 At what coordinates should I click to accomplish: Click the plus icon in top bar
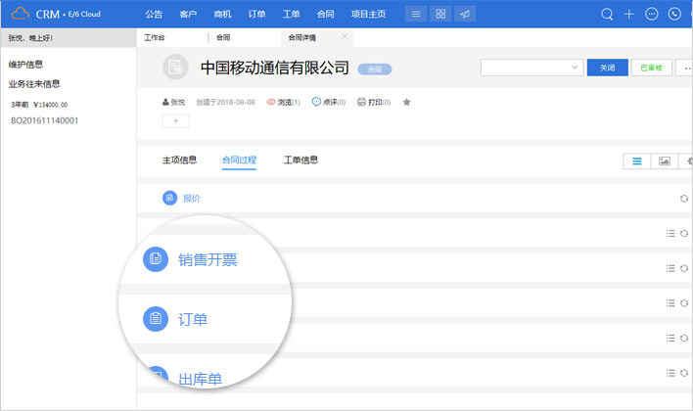[629, 14]
